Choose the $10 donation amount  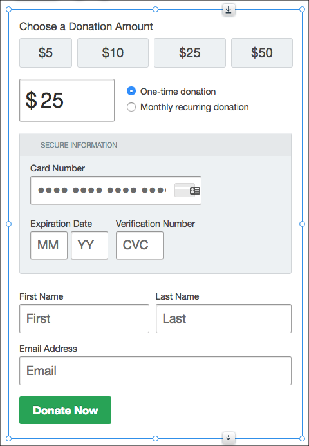(113, 53)
